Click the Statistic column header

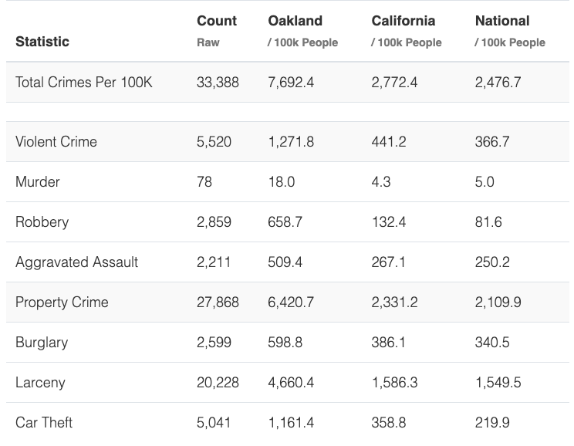click(42, 42)
